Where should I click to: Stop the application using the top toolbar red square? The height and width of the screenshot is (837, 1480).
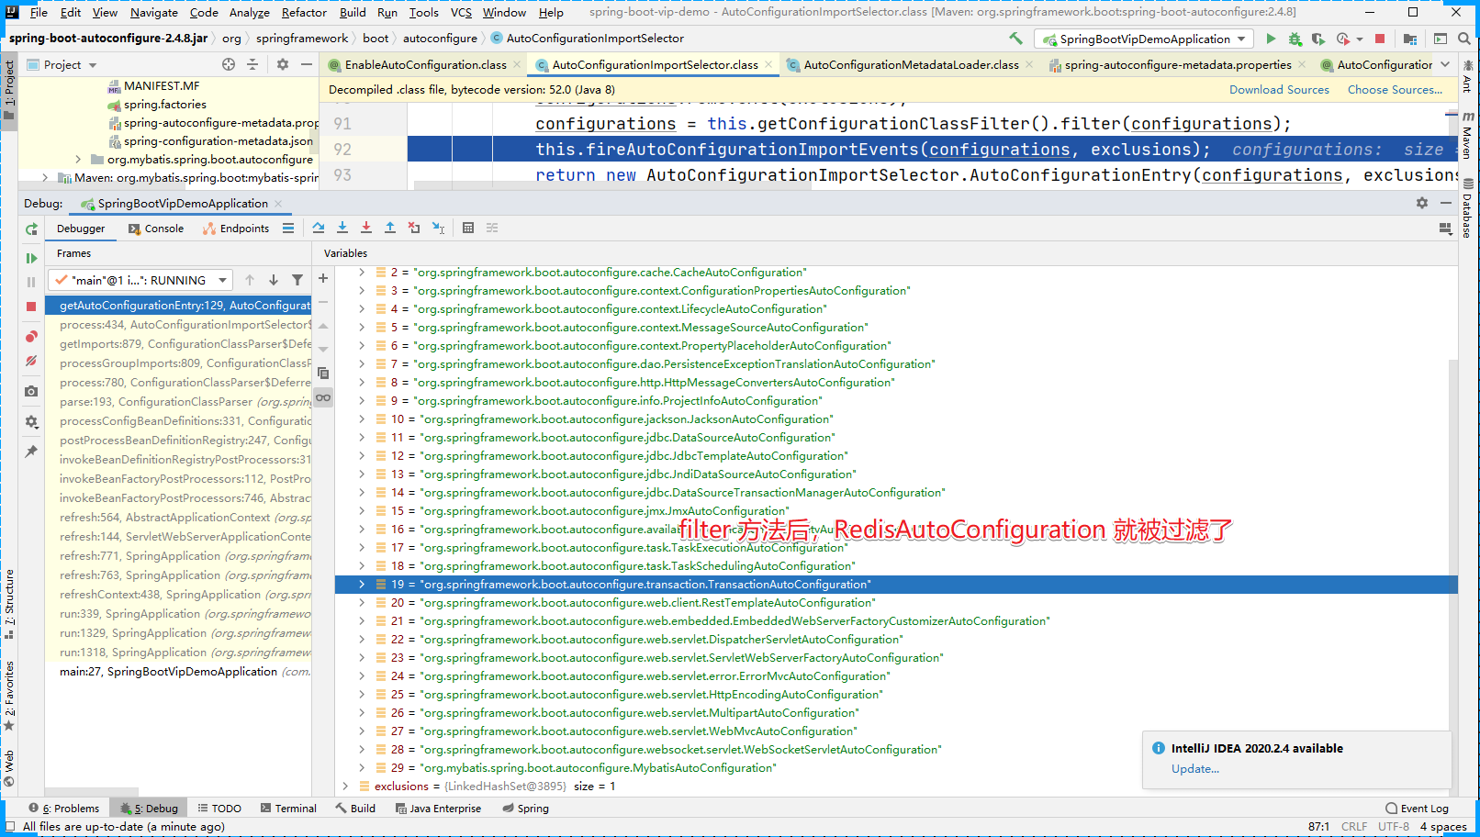click(x=1379, y=39)
